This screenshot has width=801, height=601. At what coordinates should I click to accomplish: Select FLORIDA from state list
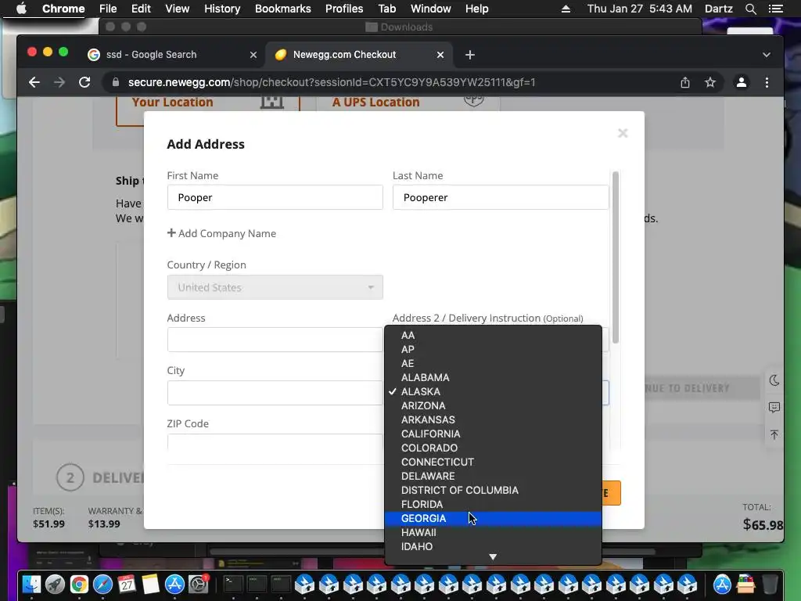click(x=494, y=505)
